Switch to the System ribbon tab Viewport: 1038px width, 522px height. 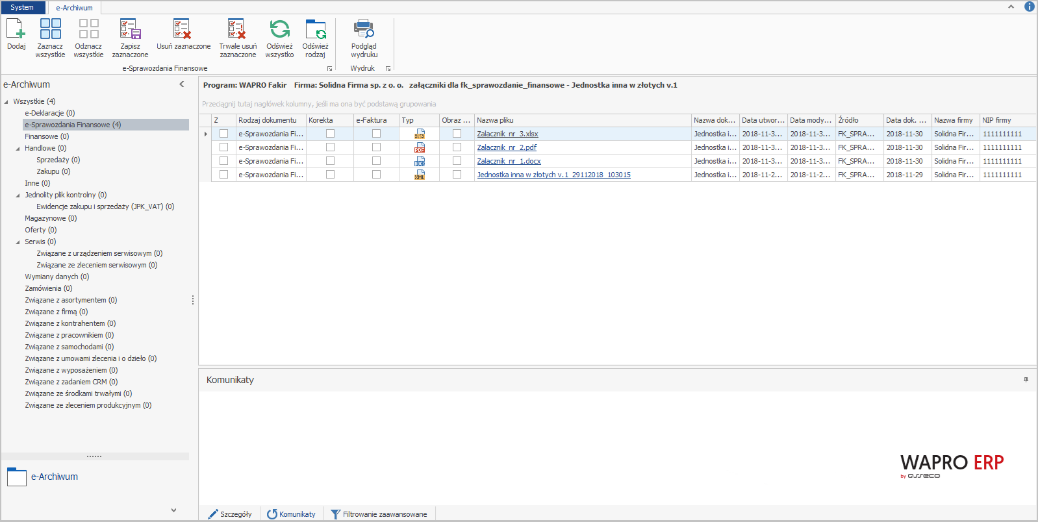pyautogui.click(x=22, y=8)
